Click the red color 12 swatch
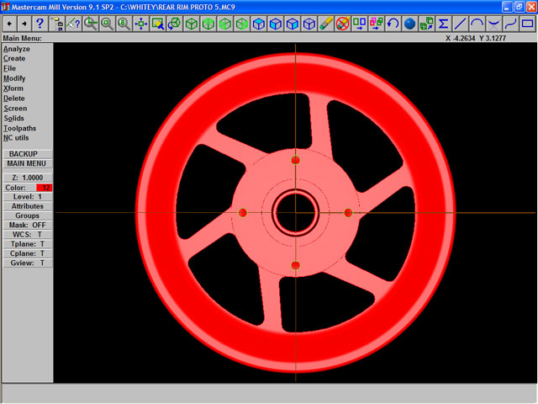Viewport: 538px width, 404px height. 45,187
